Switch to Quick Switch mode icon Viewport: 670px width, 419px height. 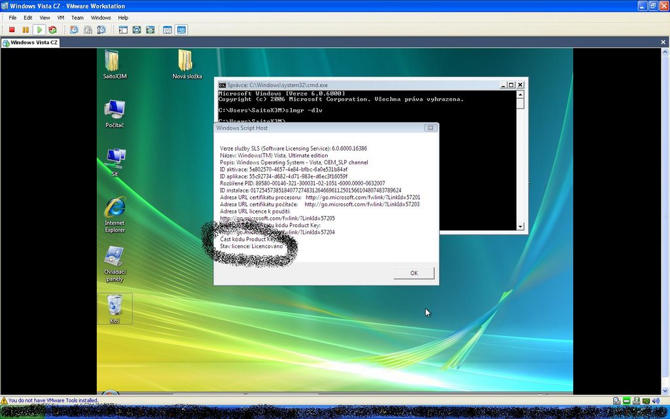[137, 29]
